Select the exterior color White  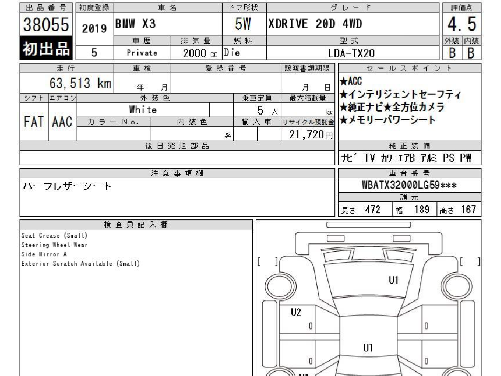pyautogui.click(x=143, y=110)
